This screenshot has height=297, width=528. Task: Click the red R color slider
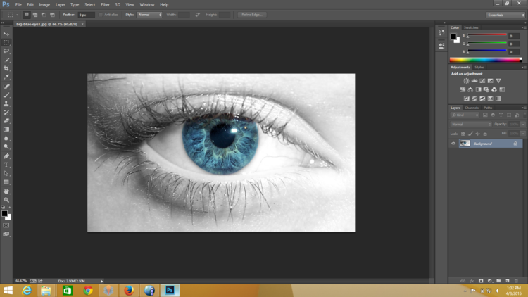click(487, 34)
